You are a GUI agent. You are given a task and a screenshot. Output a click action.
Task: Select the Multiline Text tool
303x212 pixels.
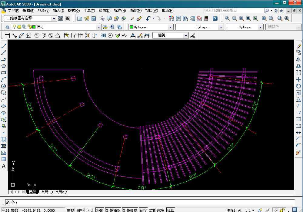(4, 166)
